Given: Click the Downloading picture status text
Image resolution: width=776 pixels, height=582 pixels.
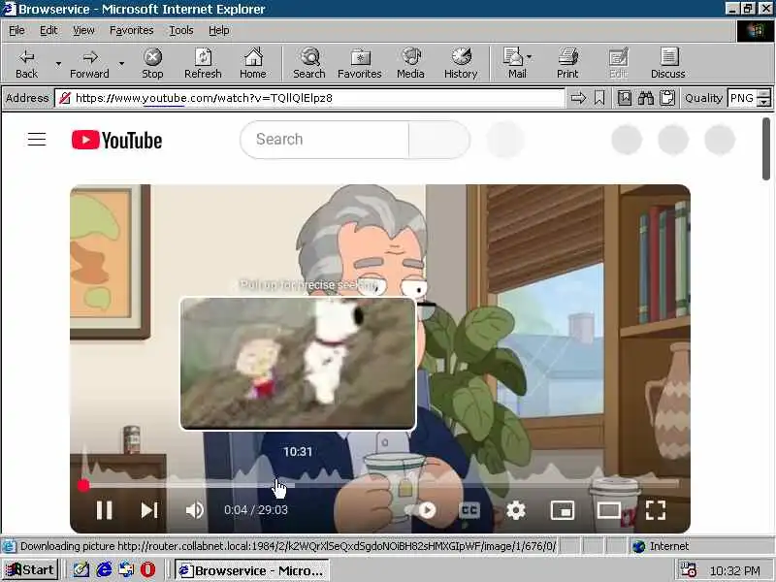Looking at the screenshot, I should pos(288,546).
